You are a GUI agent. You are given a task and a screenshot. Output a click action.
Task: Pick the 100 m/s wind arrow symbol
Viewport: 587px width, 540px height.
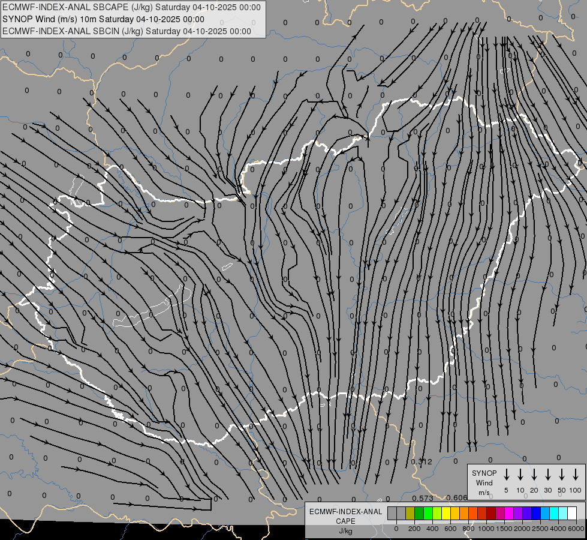(576, 475)
